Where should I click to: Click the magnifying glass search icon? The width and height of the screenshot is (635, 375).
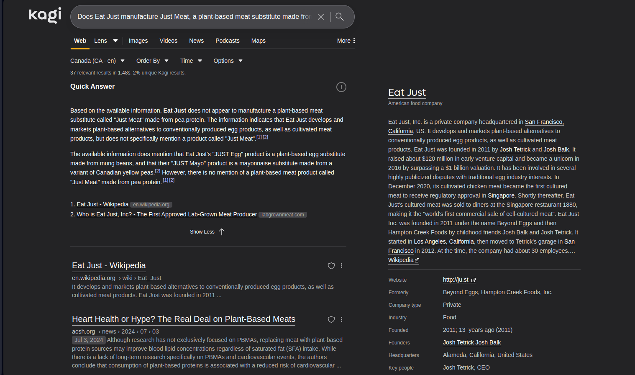340,17
